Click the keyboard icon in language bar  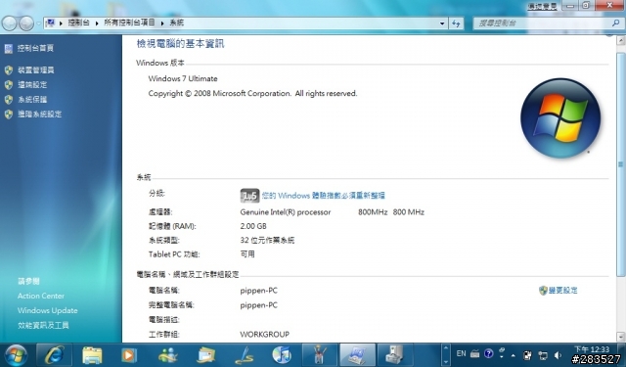coord(475,354)
